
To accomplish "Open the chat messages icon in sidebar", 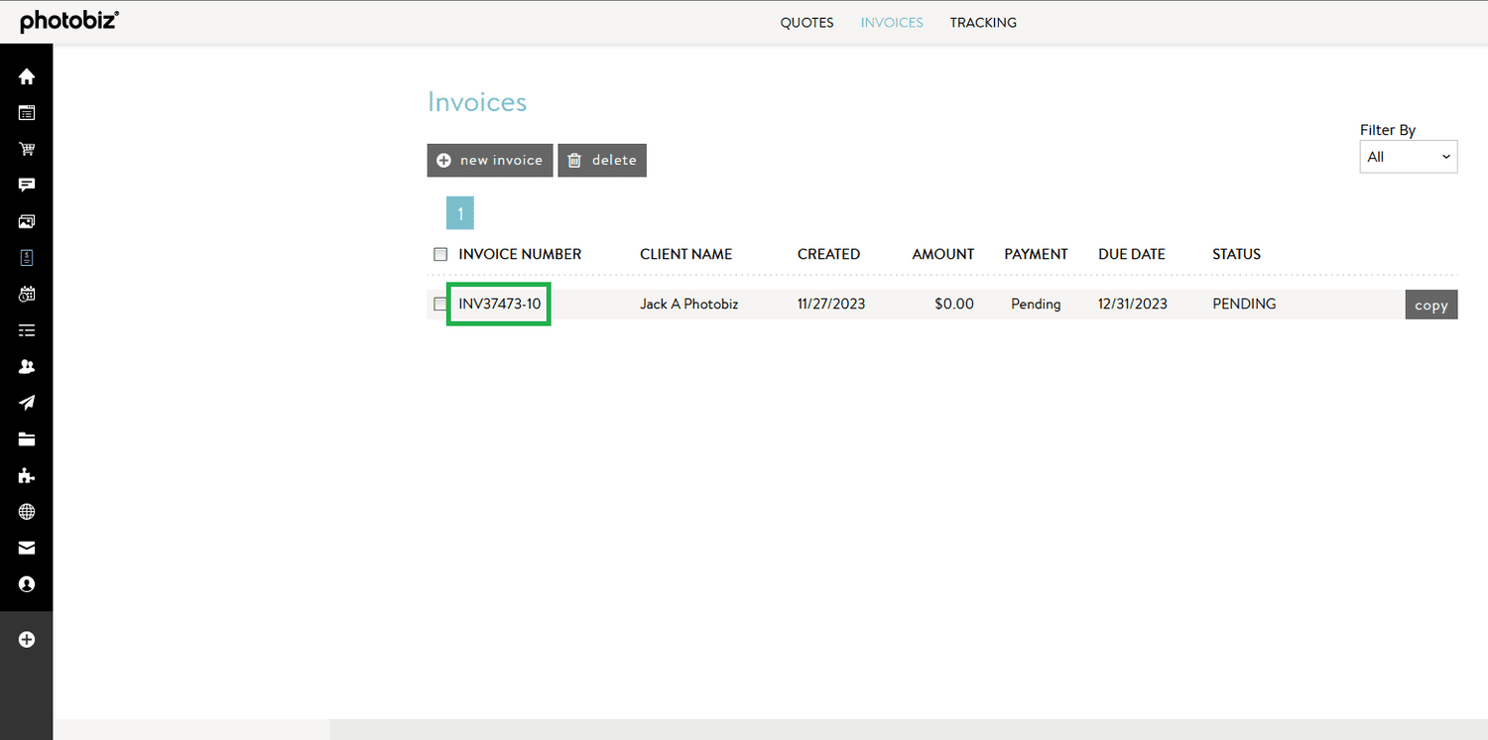I will tap(26, 185).
